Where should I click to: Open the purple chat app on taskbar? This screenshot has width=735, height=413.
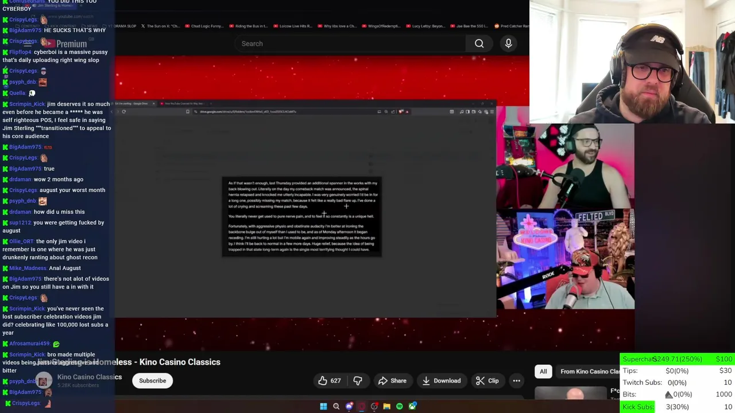[349, 407]
